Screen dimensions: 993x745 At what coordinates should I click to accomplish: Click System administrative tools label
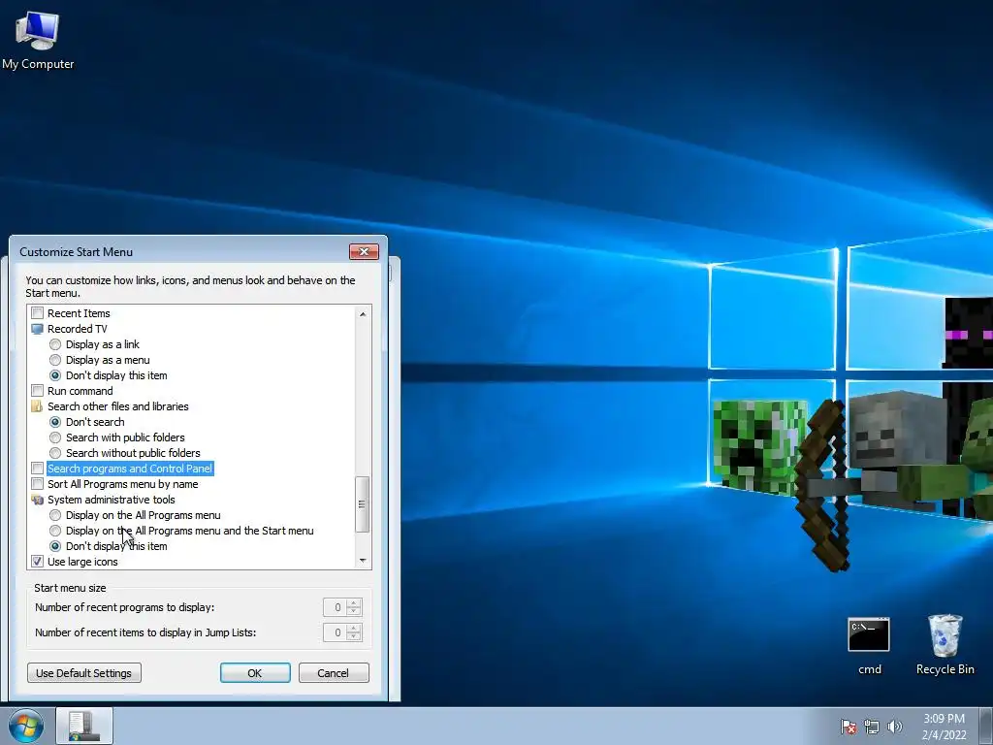tap(111, 500)
